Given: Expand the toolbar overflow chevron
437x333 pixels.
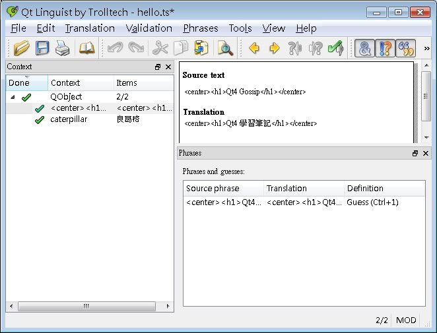Looking at the screenshot, I should (426, 48).
